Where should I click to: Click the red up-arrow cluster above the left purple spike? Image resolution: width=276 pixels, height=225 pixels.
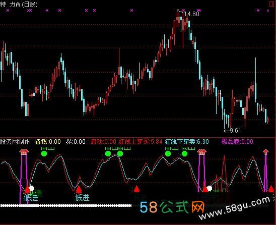[x=24, y=152]
